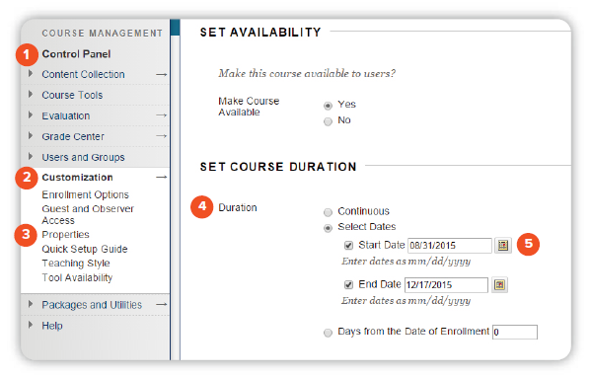Image resolution: width=591 pixels, height=379 pixels.
Task: Open Packages and Utilities menu item
Action: pyautogui.click(x=92, y=305)
